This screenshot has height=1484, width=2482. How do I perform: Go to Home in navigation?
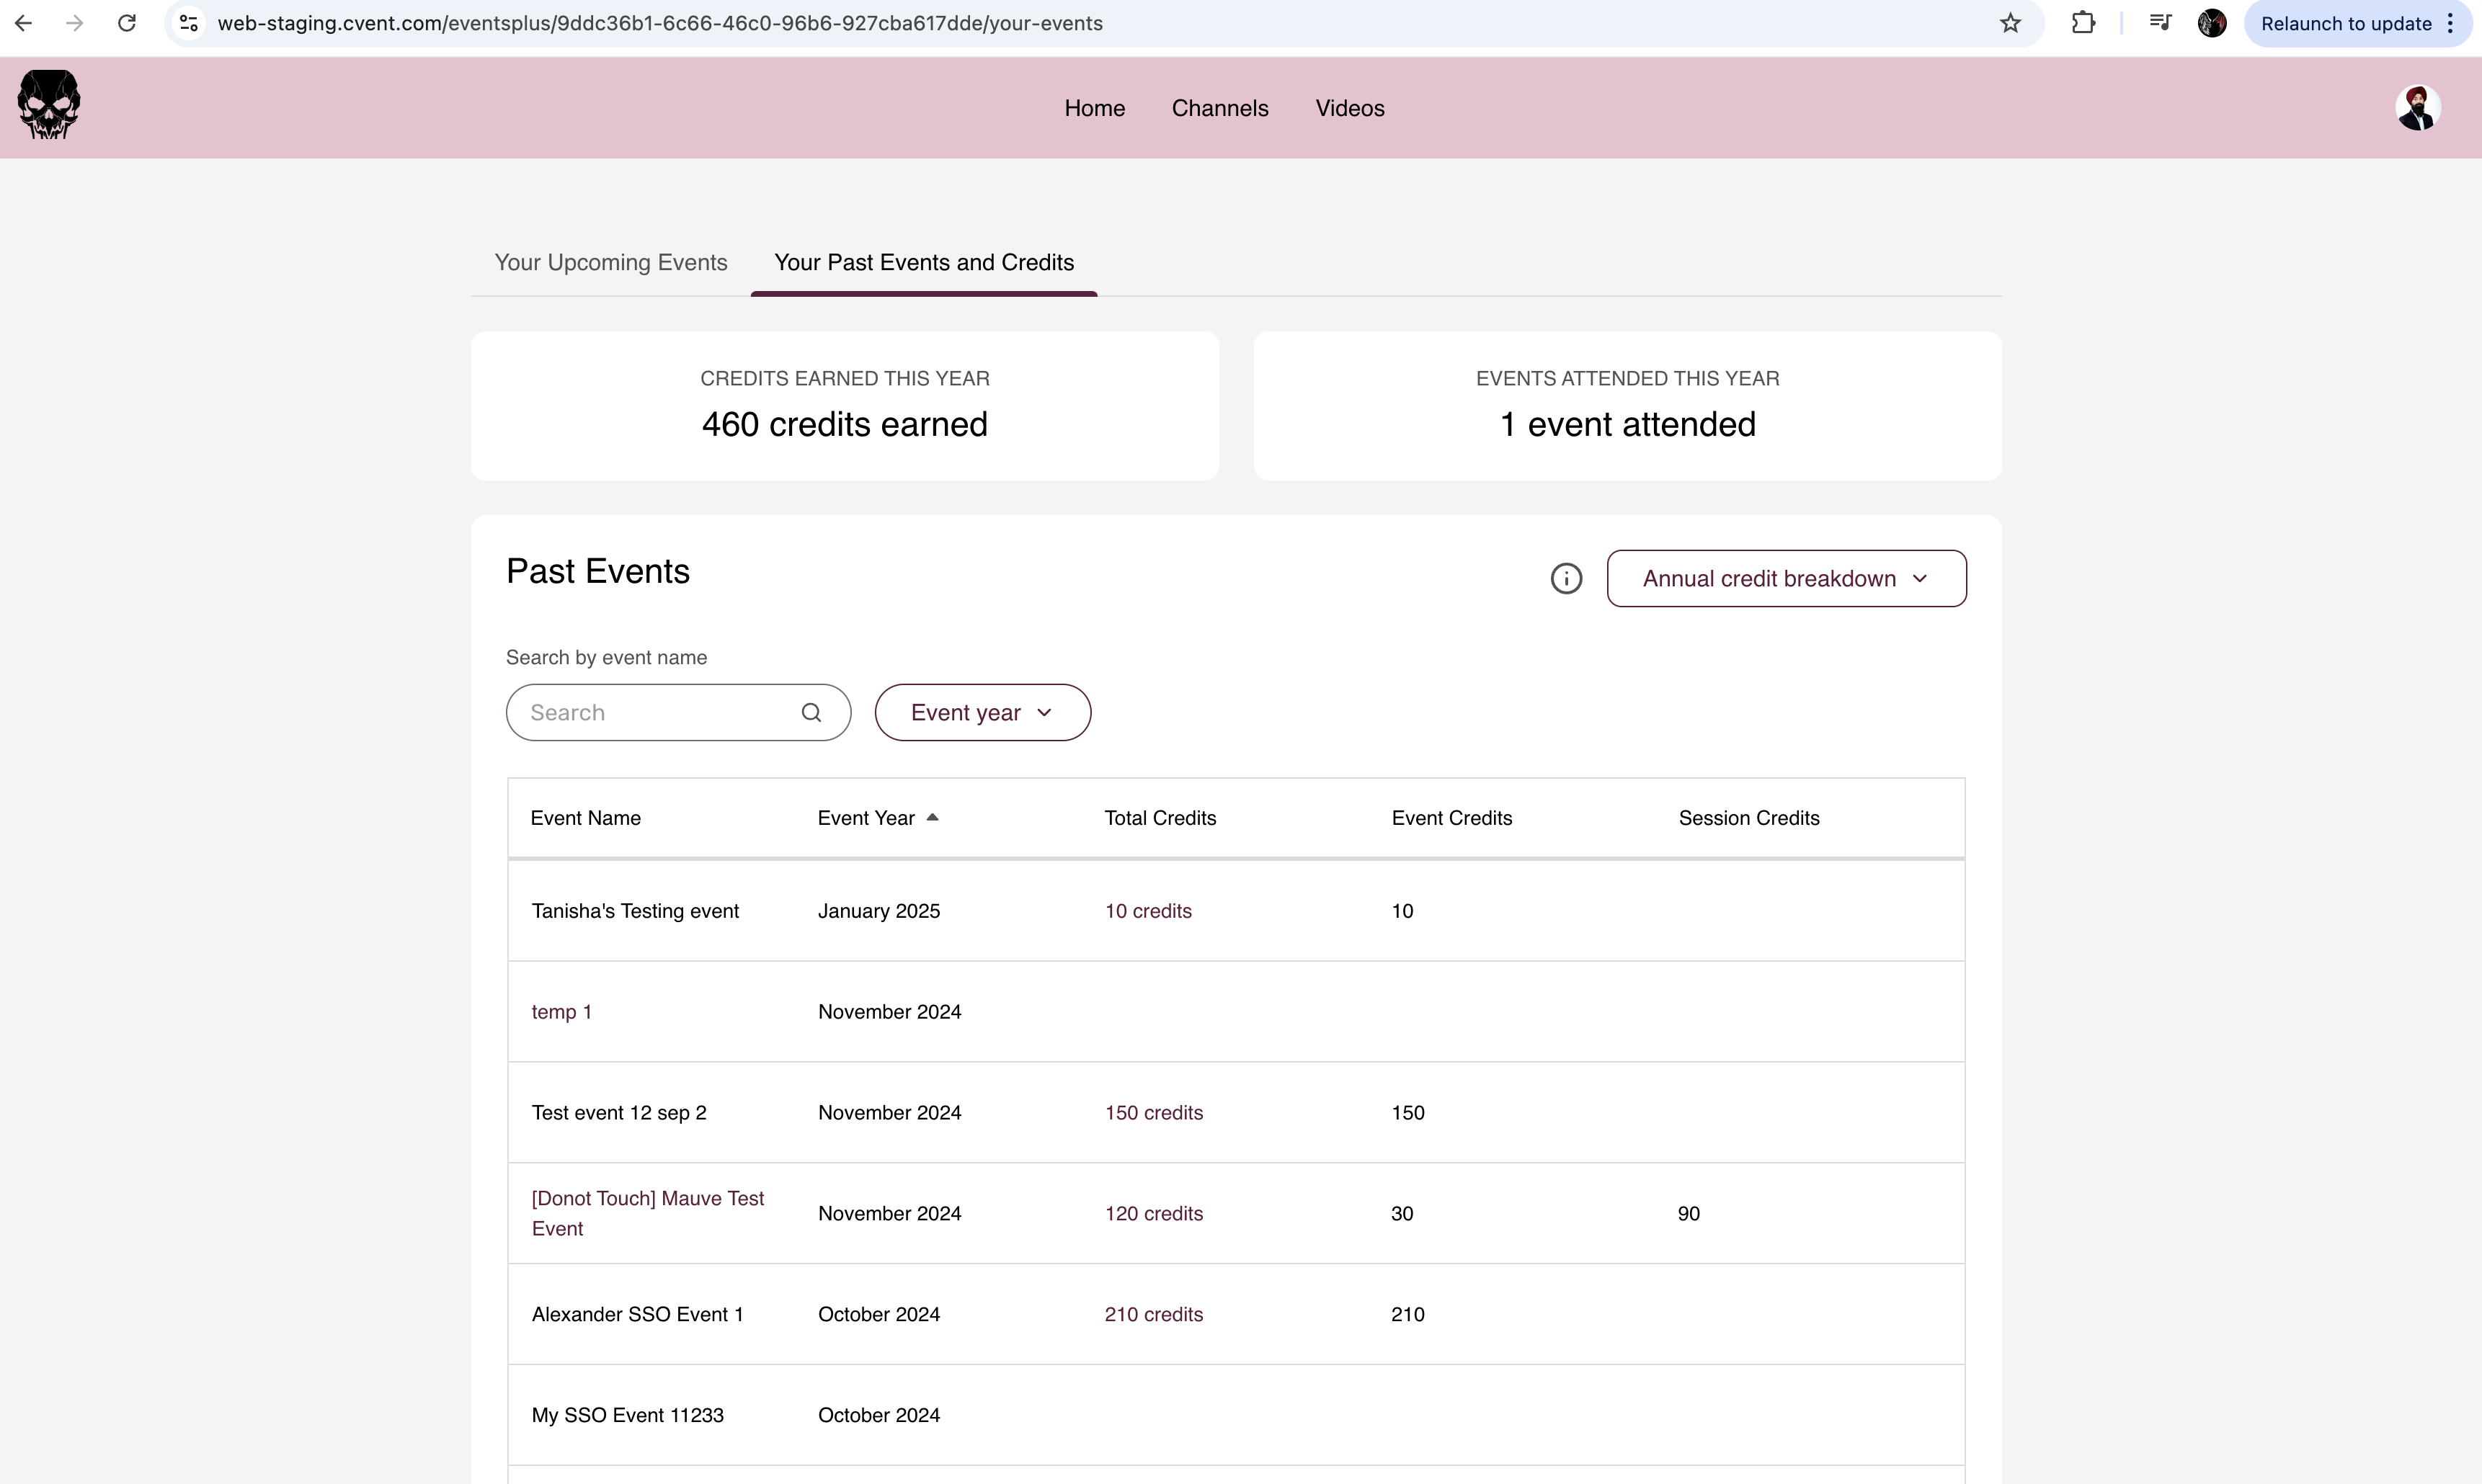click(1095, 108)
